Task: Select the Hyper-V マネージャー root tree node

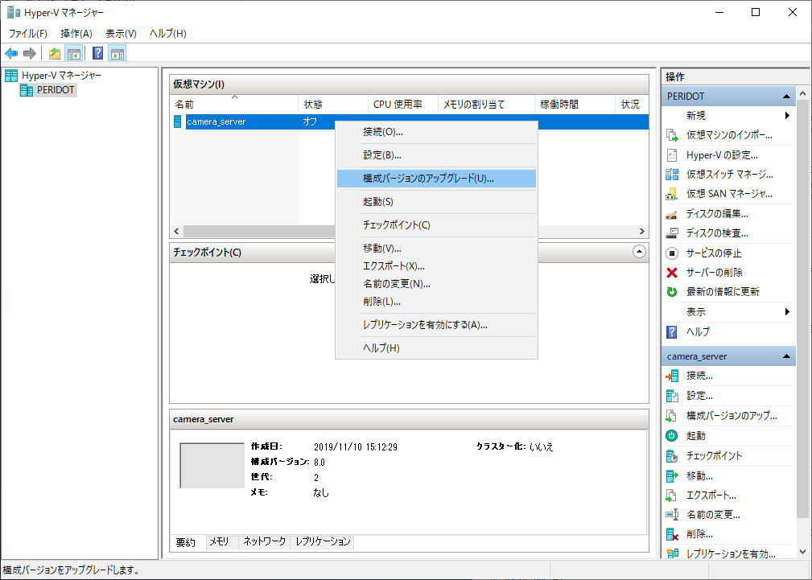Action: pos(62,76)
